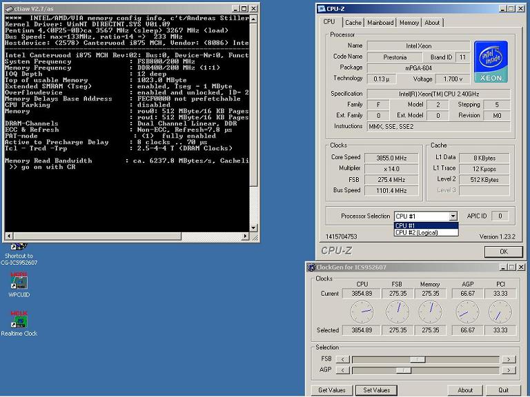530x397 pixels.
Task: Move the FSB slider thumb in ClockGen
Action: [x=418, y=360]
